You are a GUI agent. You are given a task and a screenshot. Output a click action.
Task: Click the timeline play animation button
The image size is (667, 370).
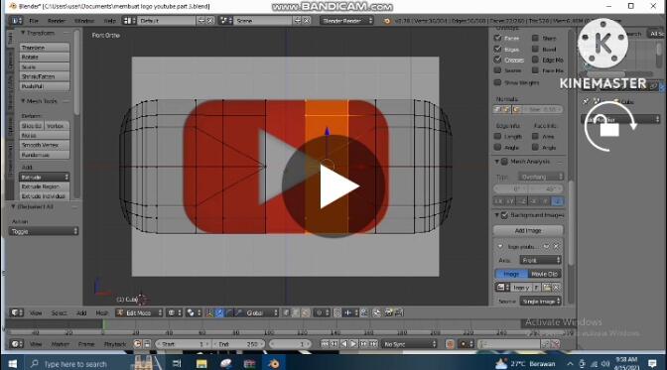coord(353,343)
